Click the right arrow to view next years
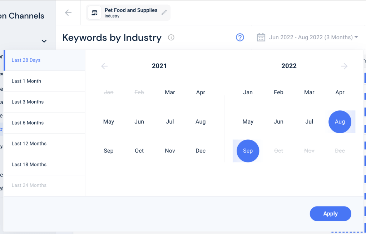The height and width of the screenshot is (234, 366). tap(344, 66)
